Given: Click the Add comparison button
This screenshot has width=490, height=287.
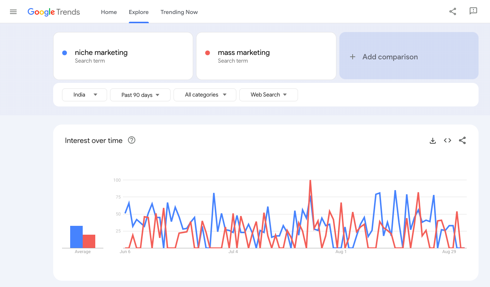Looking at the screenshot, I should pyautogui.click(x=409, y=56).
